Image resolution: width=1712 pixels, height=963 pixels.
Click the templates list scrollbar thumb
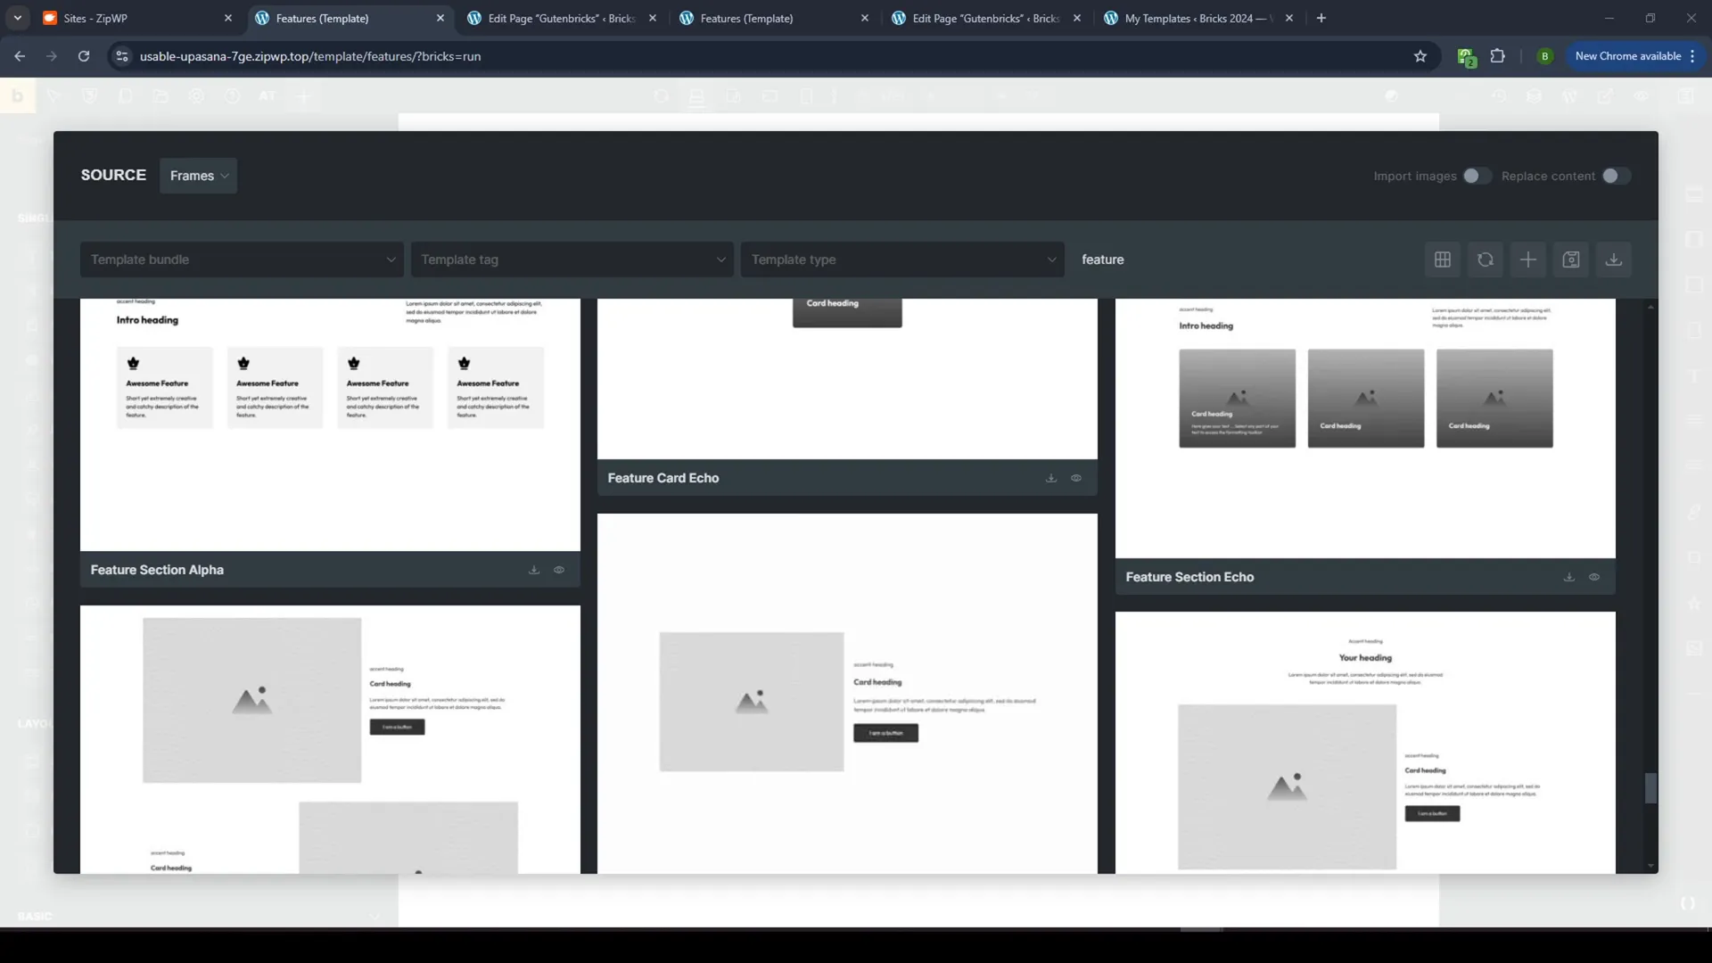1650,788
